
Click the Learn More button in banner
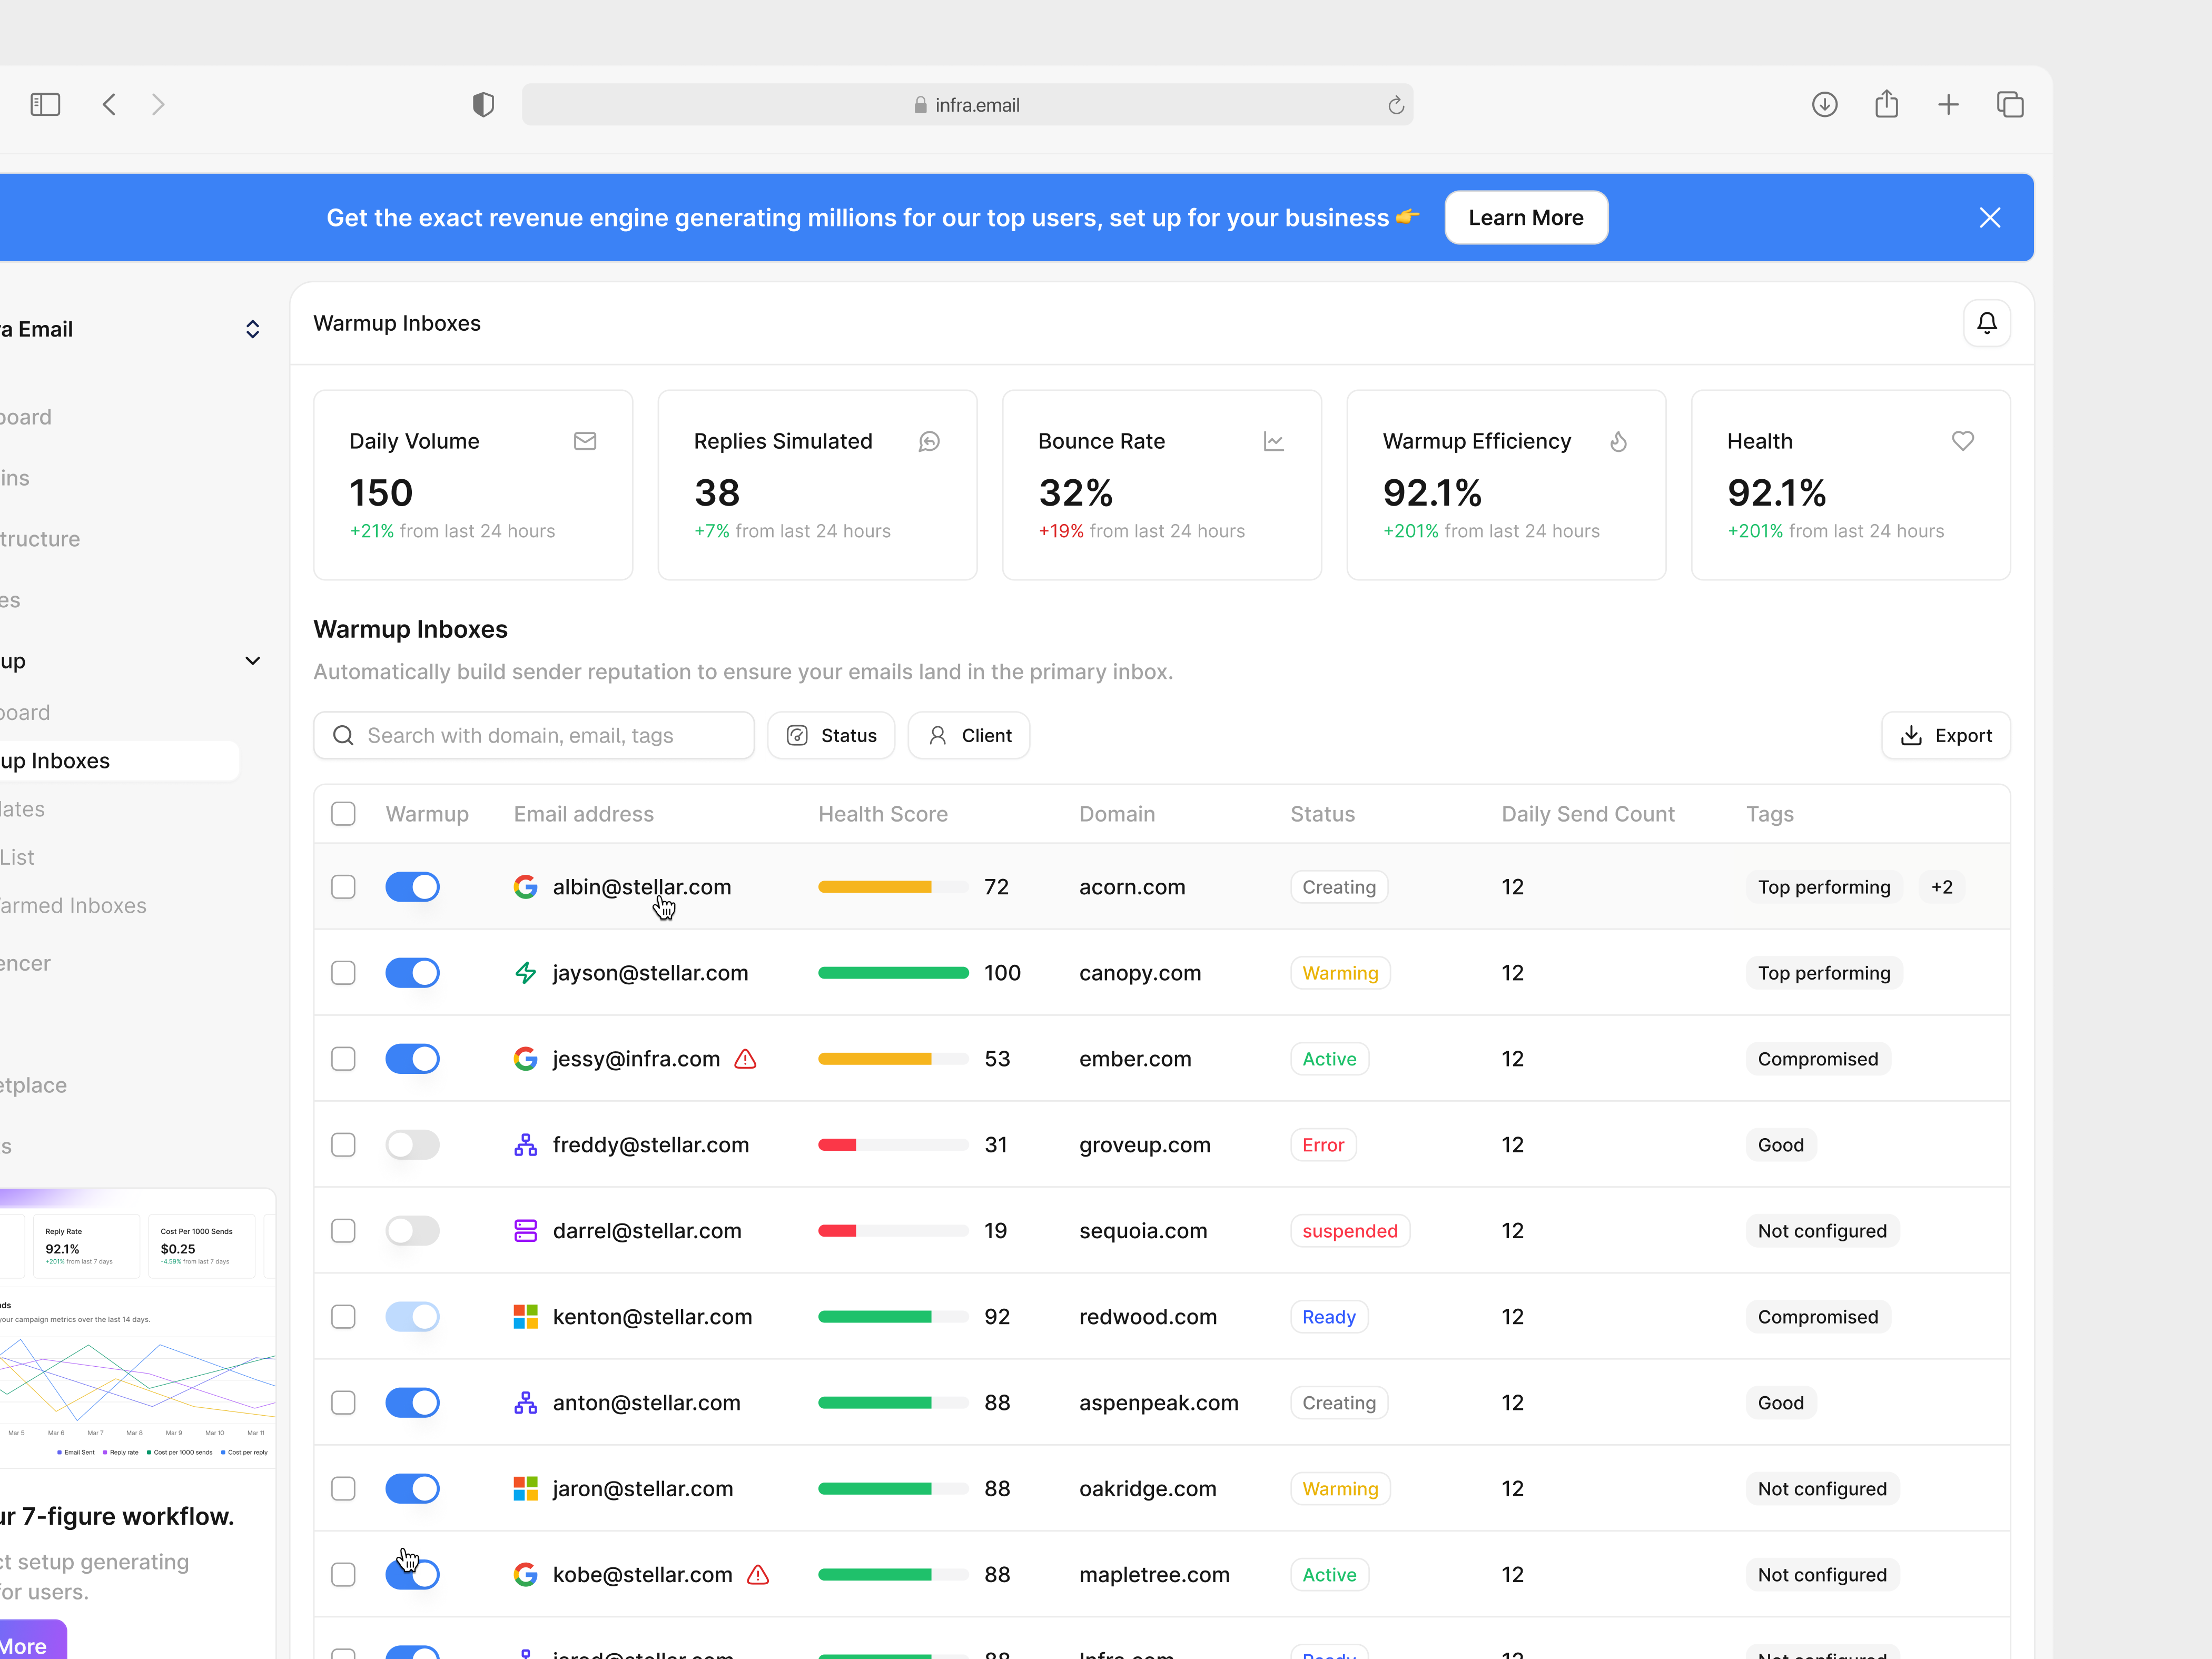1525,217
